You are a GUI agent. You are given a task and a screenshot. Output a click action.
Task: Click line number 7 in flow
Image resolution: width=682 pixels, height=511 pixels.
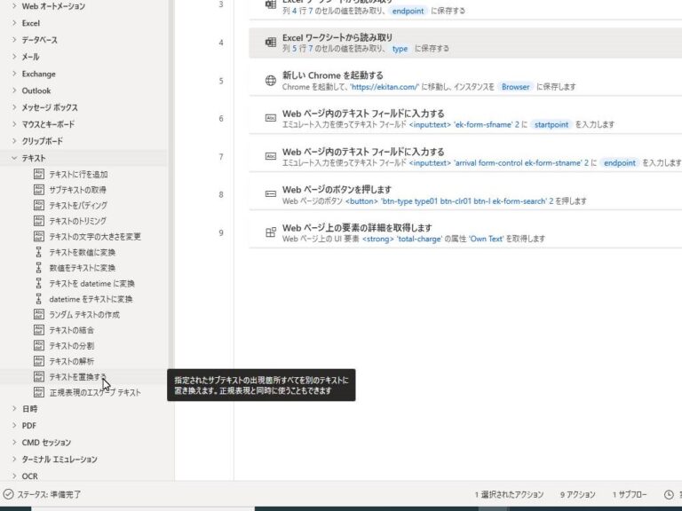[221, 156]
